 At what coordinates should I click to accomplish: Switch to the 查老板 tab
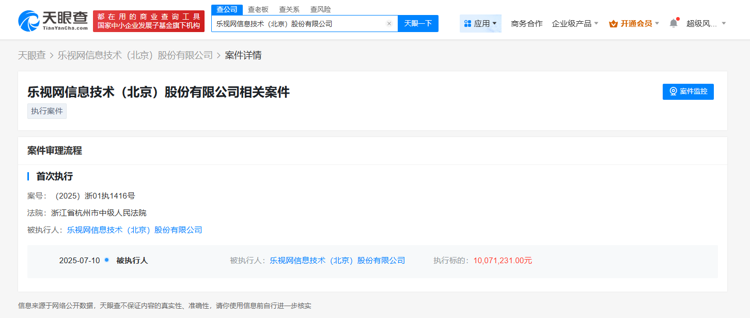258,10
